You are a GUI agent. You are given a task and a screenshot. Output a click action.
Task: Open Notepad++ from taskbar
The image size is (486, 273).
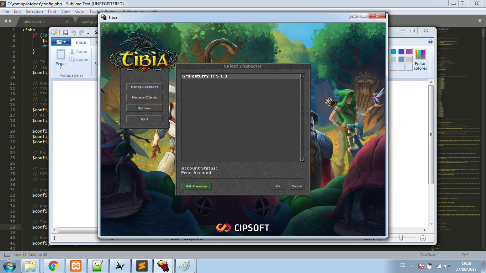[98, 266]
